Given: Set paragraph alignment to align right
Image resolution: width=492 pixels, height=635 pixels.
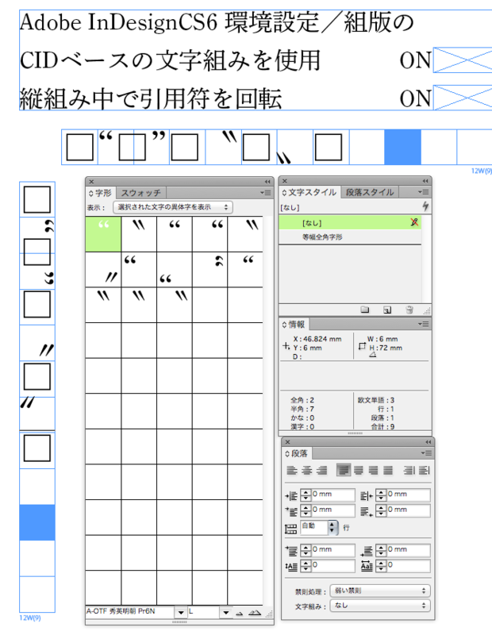Looking at the screenshot, I should tap(322, 470).
